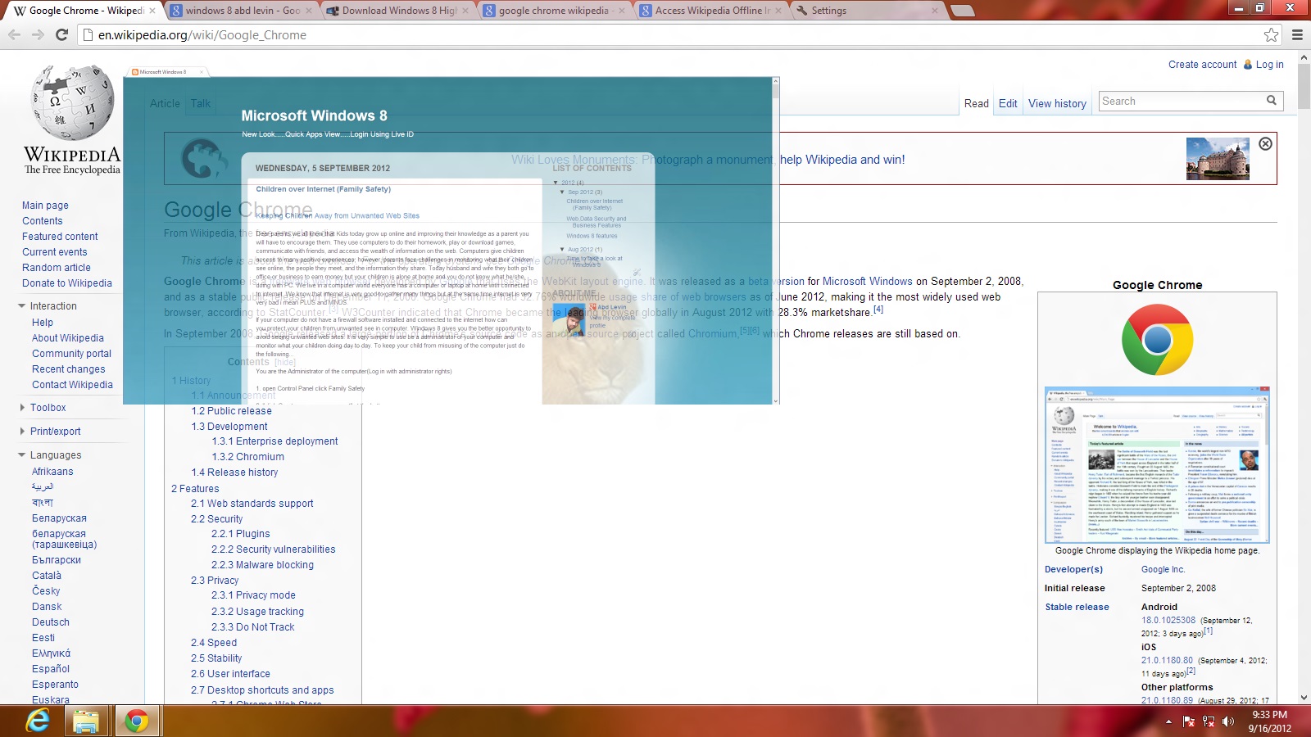Open a Random article
The height and width of the screenshot is (737, 1311).
tap(57, 268)
